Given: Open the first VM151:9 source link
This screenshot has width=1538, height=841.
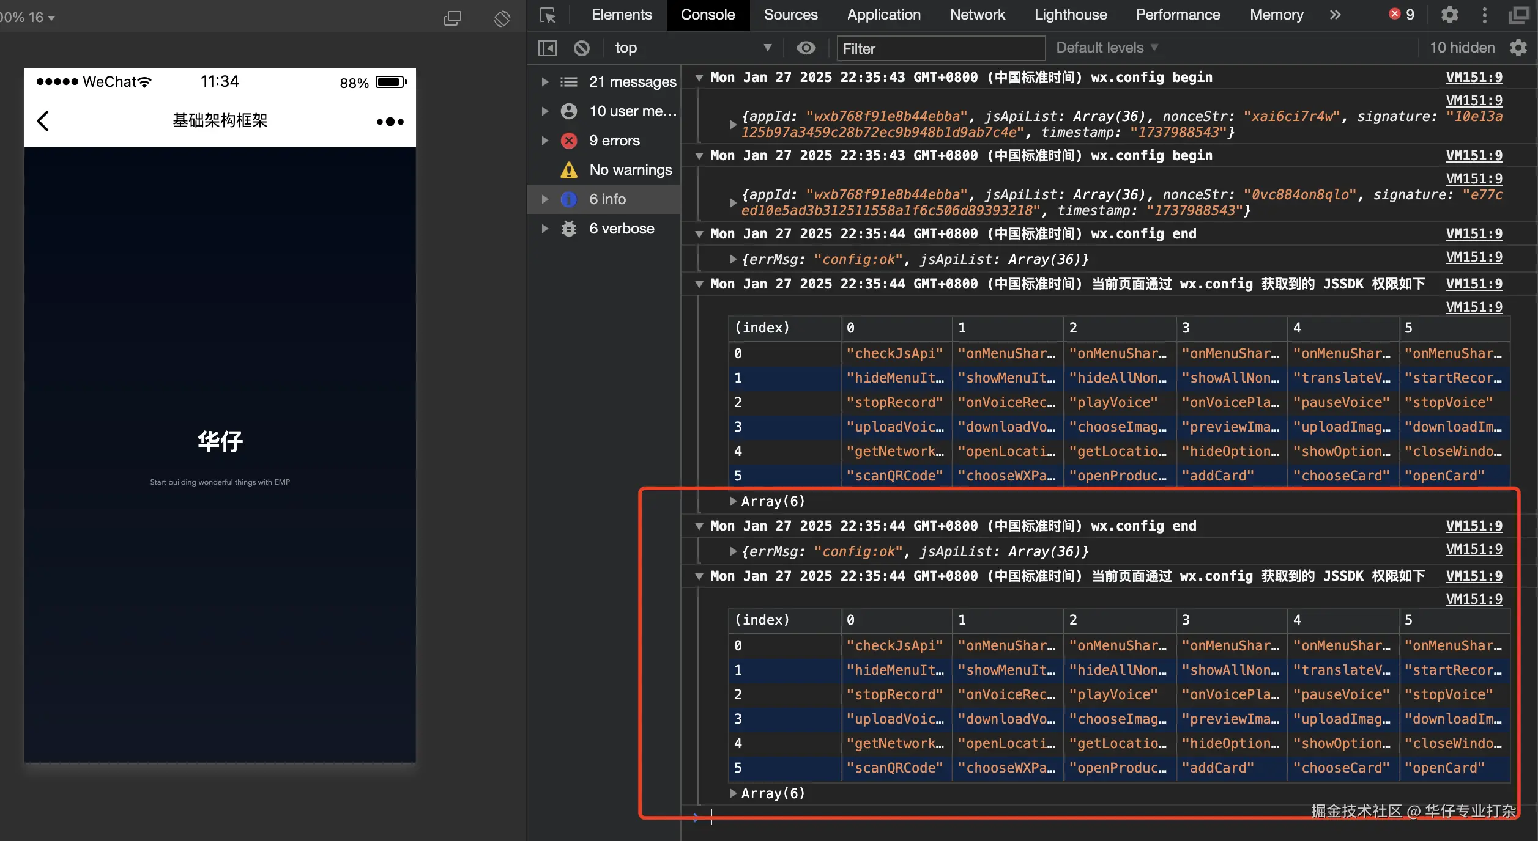Looking at the screenshot, I should [1473, 77].
